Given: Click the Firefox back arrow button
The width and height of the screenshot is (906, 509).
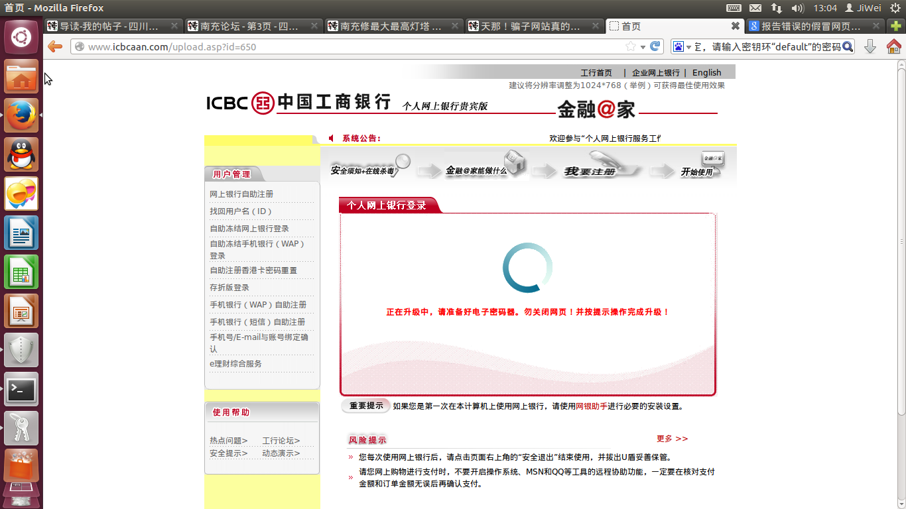Looking at the screenshot, I should [55, 46].
